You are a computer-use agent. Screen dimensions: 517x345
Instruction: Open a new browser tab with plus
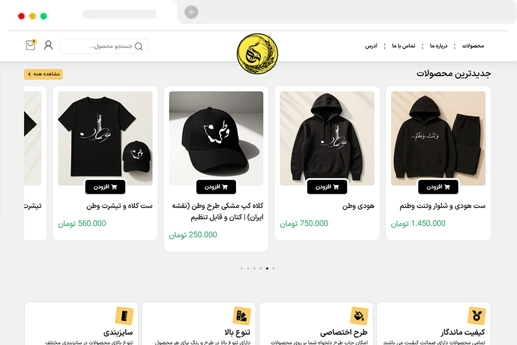tap(191, 12)
